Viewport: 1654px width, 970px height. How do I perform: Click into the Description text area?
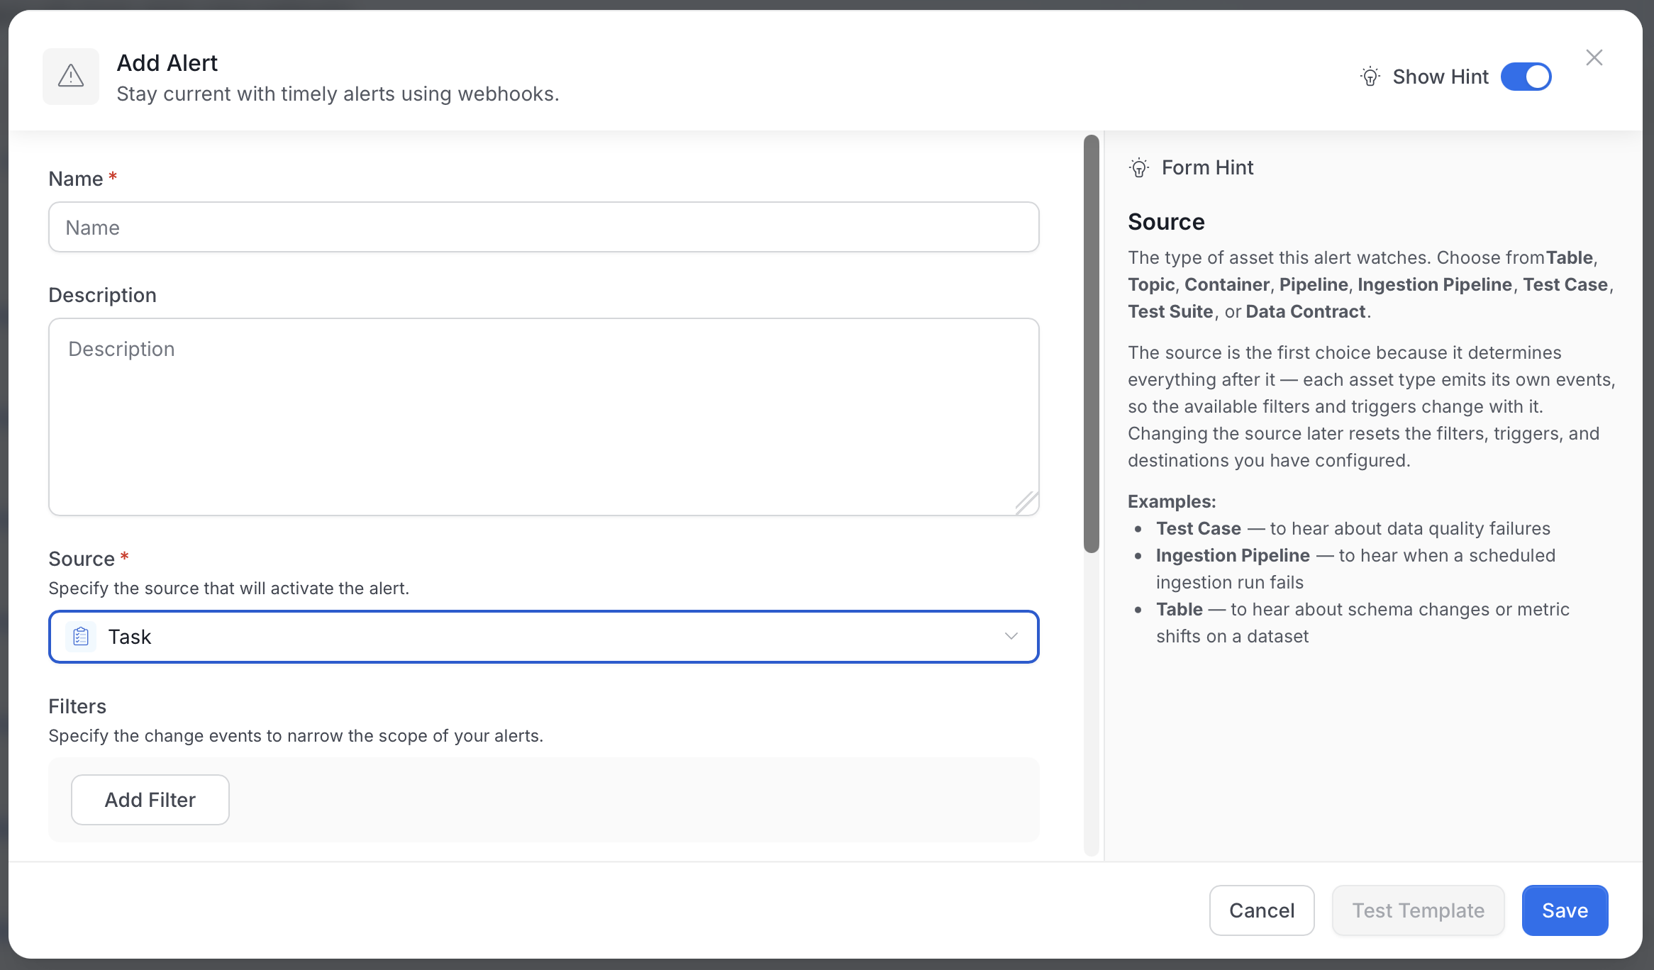544,417
